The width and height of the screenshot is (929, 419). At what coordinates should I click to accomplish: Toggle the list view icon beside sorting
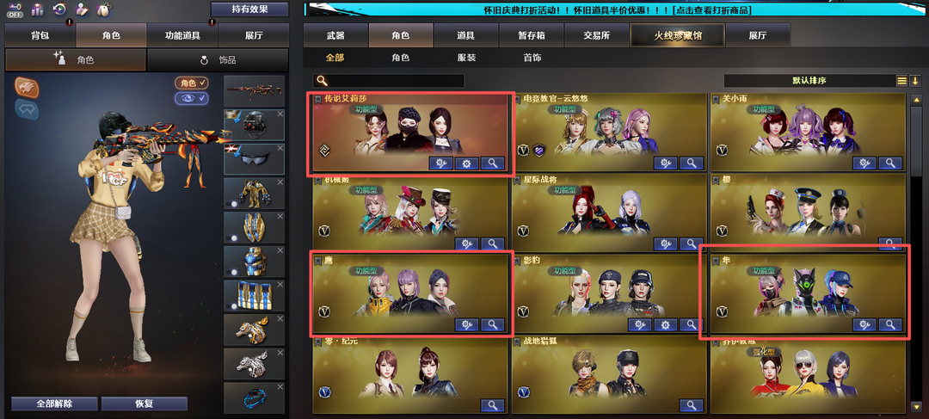(901, 81)
